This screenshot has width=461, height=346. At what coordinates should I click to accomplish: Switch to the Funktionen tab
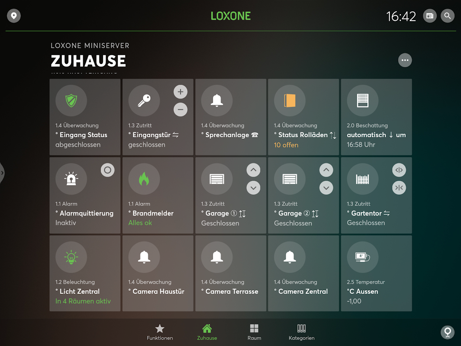coord(160,332)
